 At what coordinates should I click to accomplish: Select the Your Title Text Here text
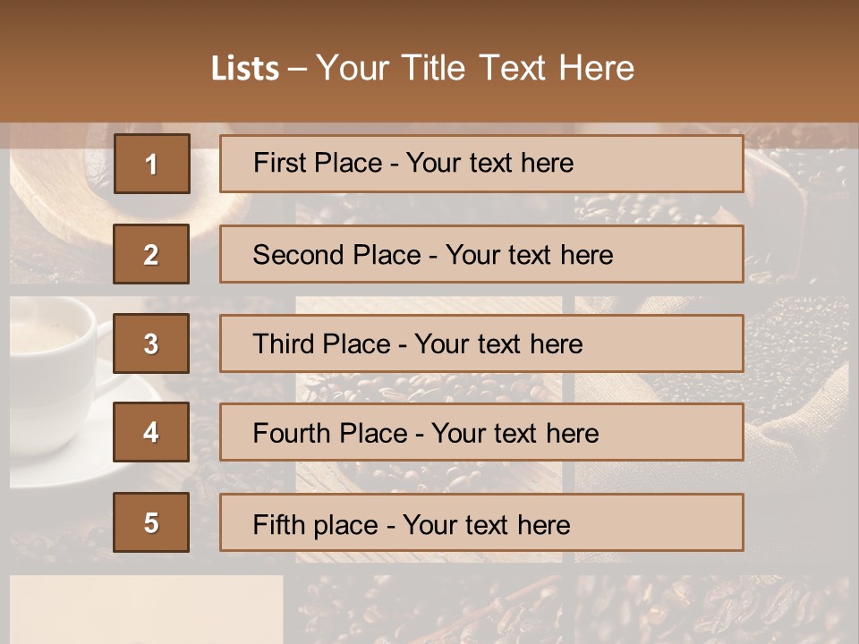pyautogui.click(x=475, y=68)
